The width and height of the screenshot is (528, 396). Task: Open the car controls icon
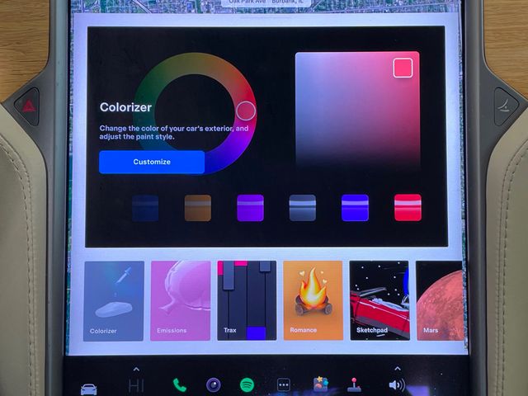coord(88,388)
